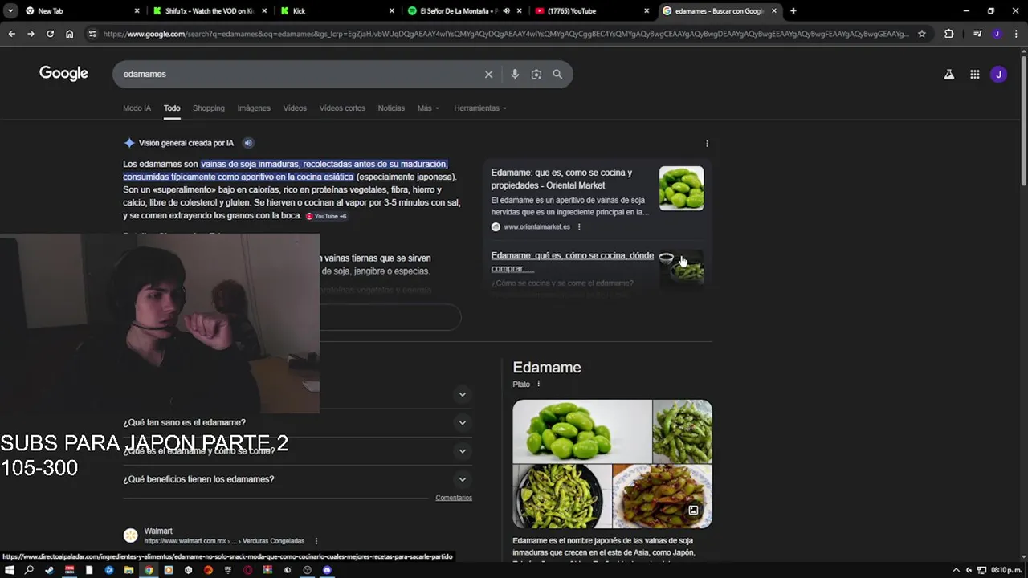Image resolution: width=1028 pixels, height=578 pixels.
Task: Open the Chrome profile avatar J
Action: 997,34
